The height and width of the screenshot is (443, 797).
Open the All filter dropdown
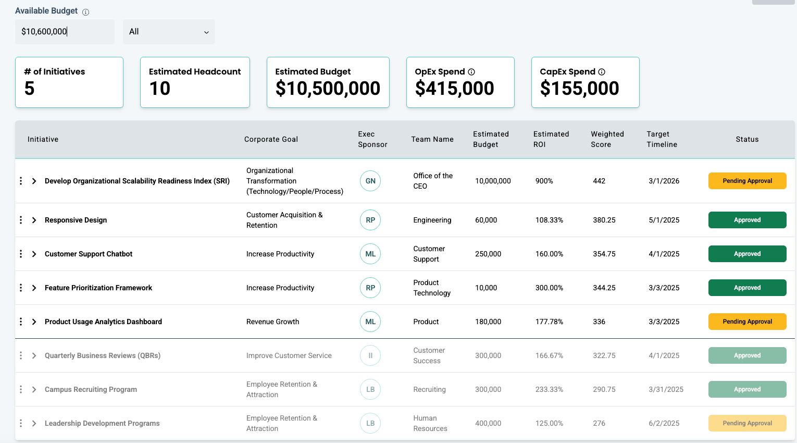point(169,32)
